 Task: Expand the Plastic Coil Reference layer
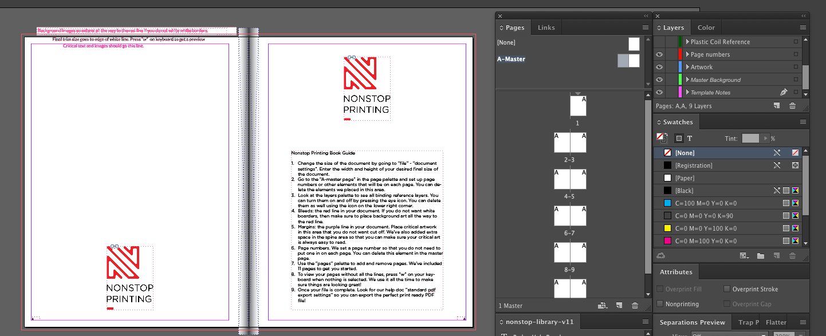(x=687, y=42)
